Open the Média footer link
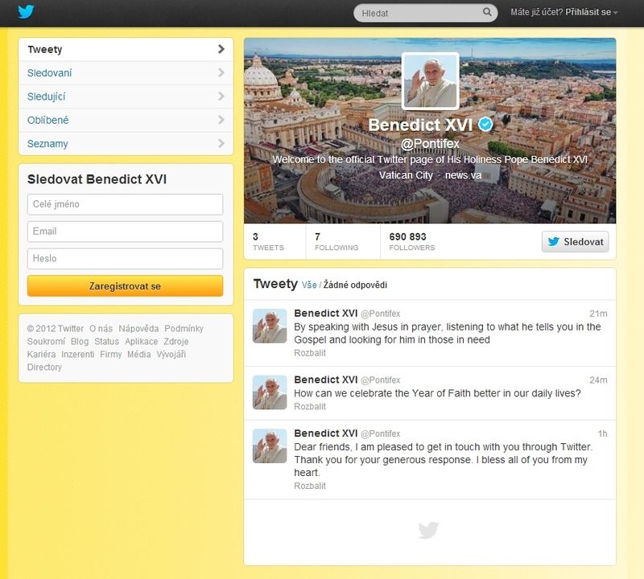Screen dimensions: 644x579 coord(138,354)
